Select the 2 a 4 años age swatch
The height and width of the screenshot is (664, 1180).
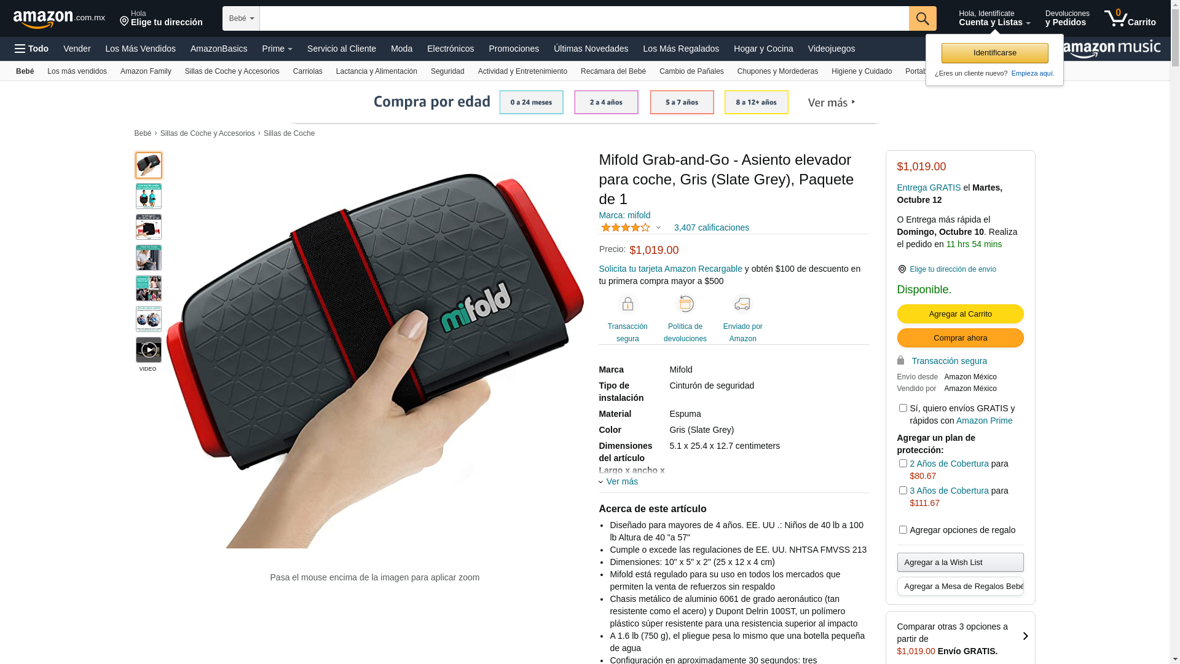tap(606, 102)
